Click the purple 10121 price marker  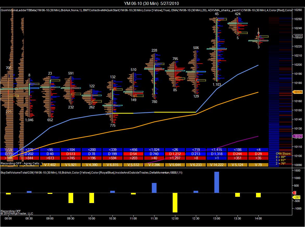pos(298,136)
